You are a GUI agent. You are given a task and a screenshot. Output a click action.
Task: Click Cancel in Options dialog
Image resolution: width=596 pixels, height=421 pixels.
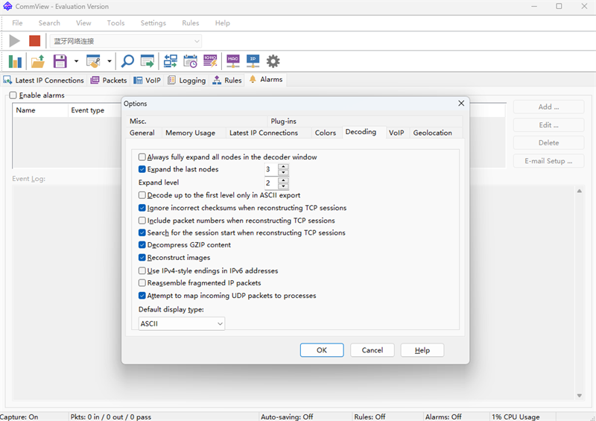tap(372, 350)
